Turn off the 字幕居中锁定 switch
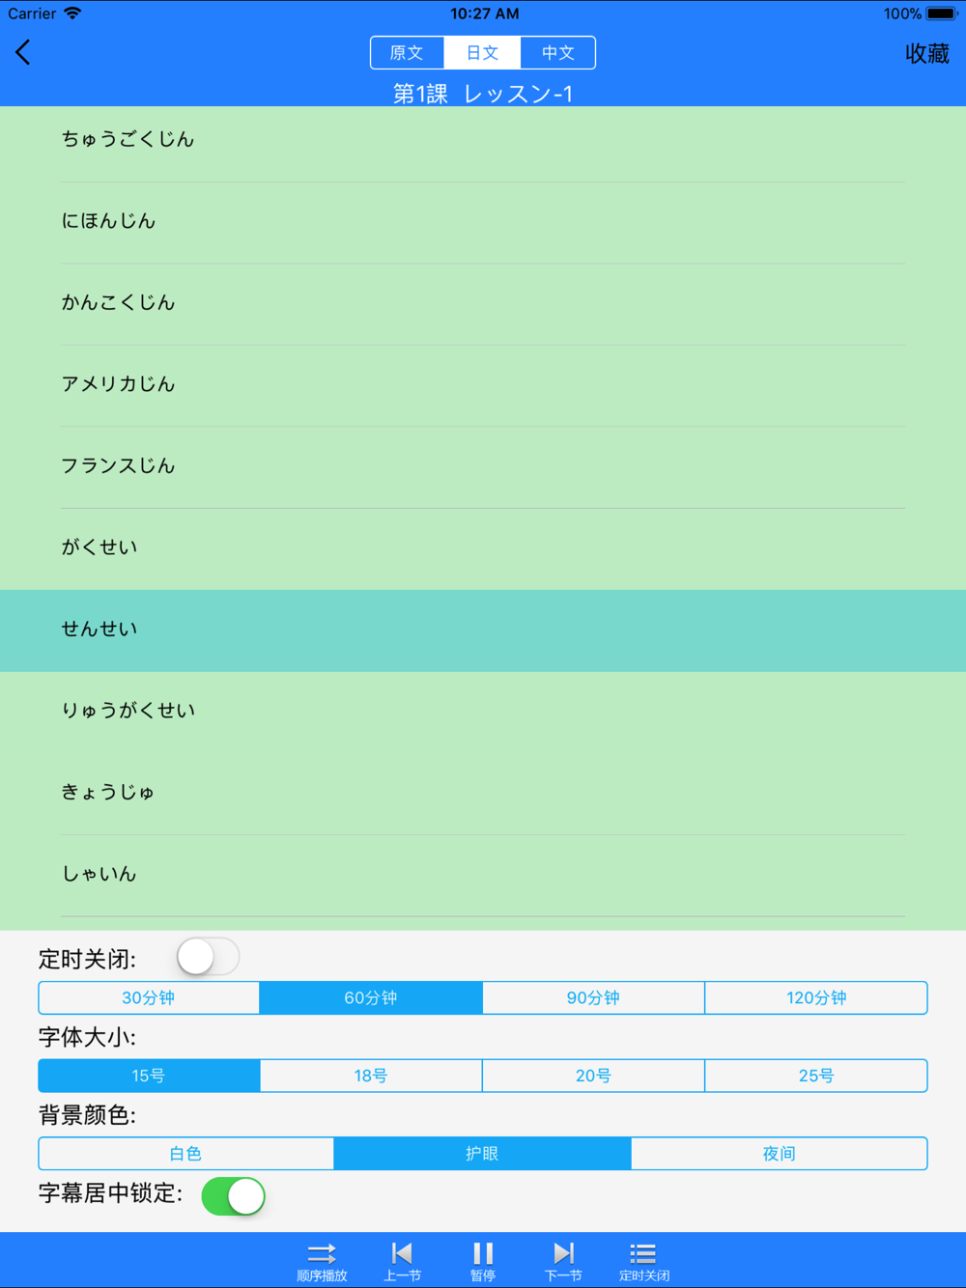This screenshot has width=966, height=1288. pos(233,1196)
